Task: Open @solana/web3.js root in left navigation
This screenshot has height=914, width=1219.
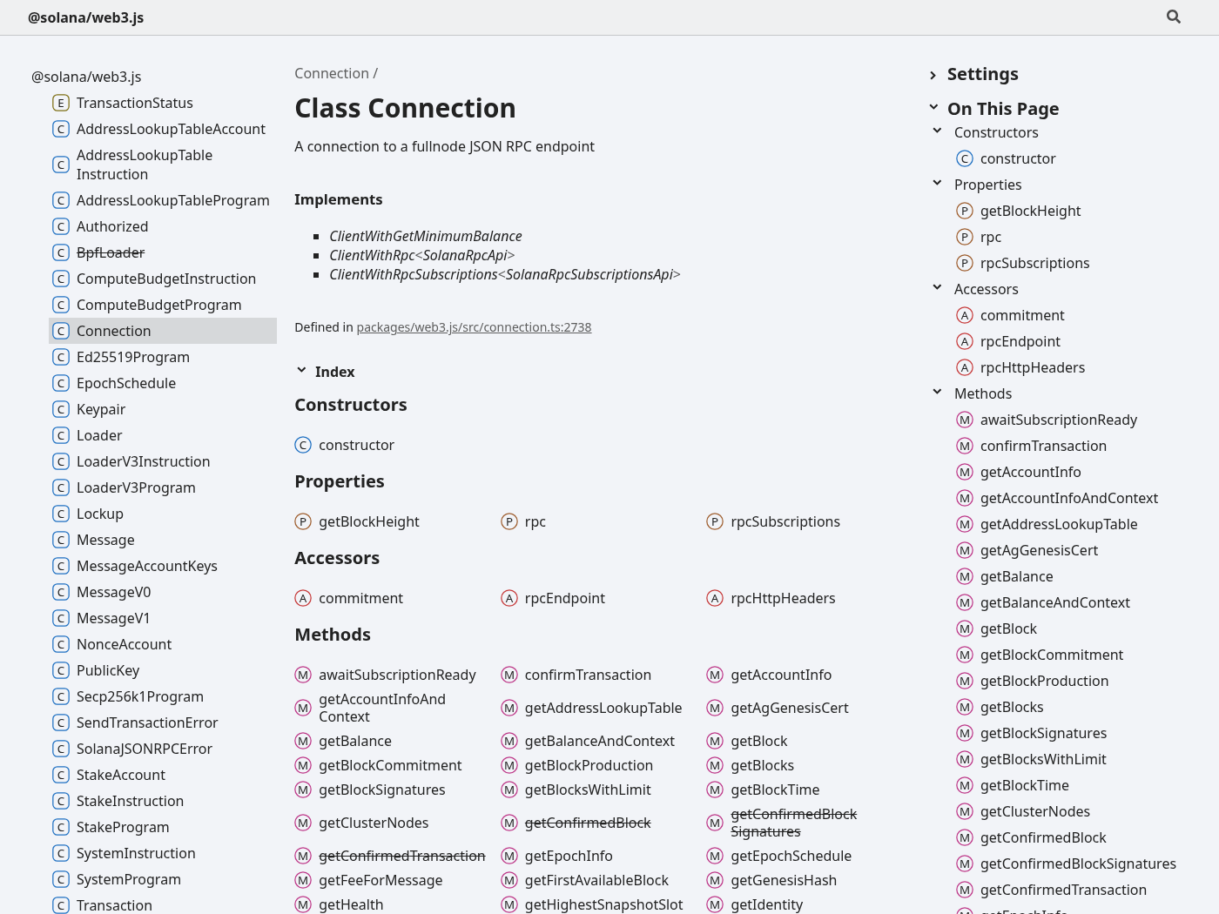Action: pos(86,77)
